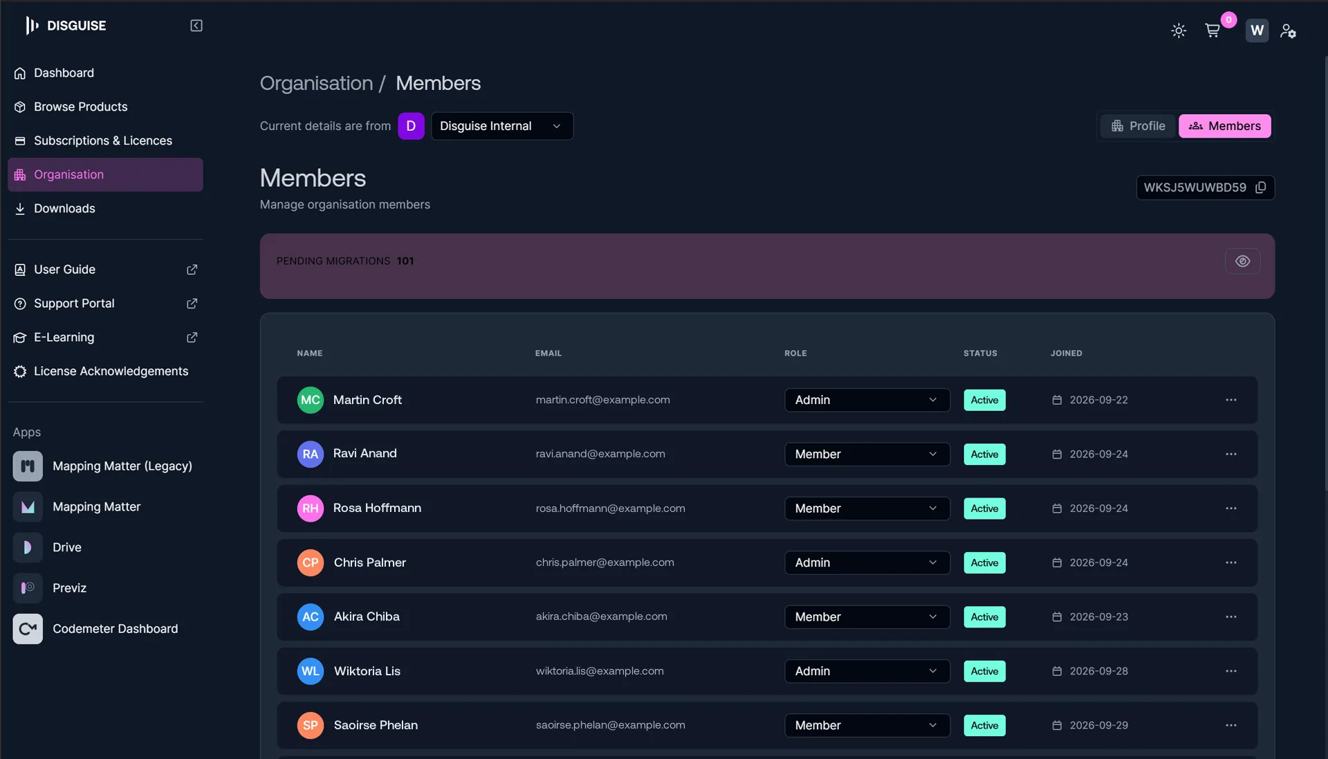Open Browse Products
This screenshot has width=1328, height=759.
click(105, 107)
